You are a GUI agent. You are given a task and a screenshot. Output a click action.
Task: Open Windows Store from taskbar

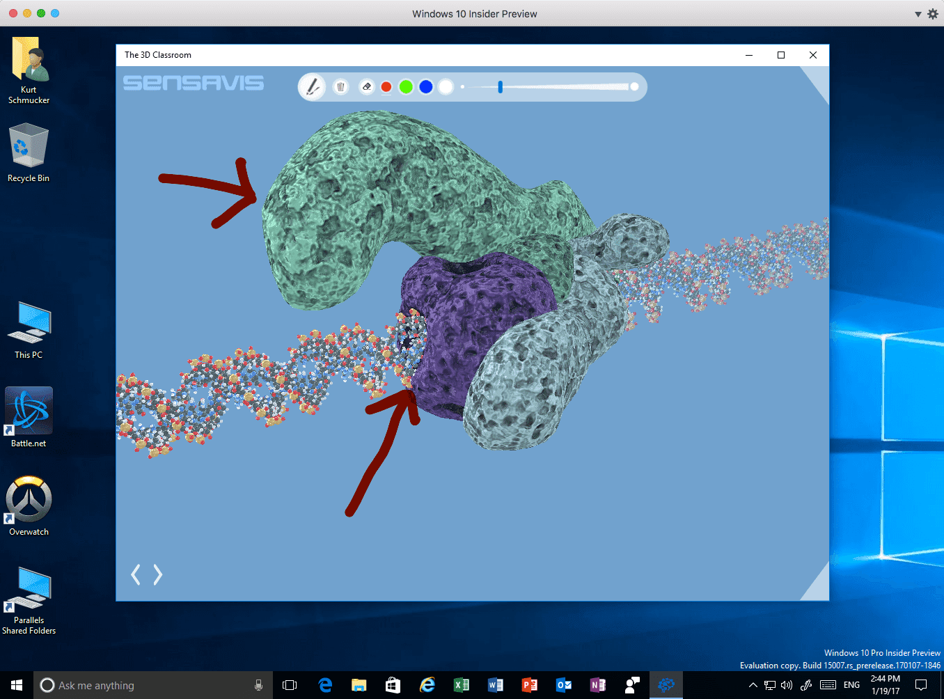(x=393, y=685)
